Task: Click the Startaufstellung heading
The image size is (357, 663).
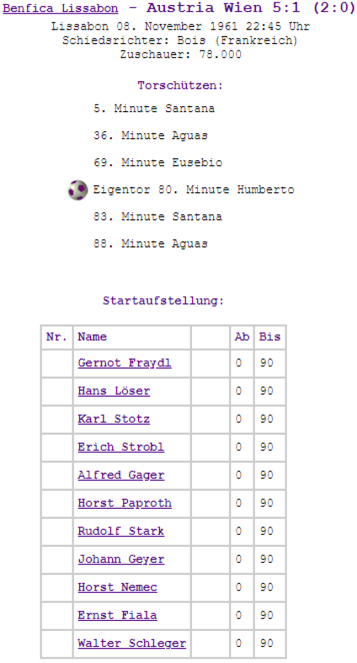Action: click(163, 301)
